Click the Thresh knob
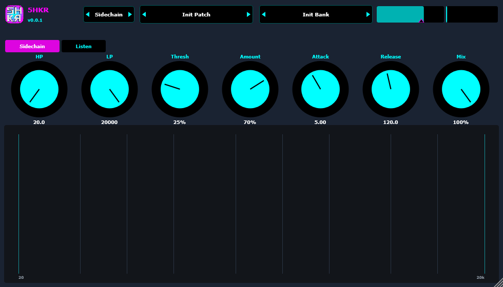The width and height of the screenshot is (503, 287). pos(180,89)
